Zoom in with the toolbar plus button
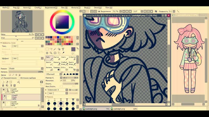209x117 pixels. click(127, 11)
